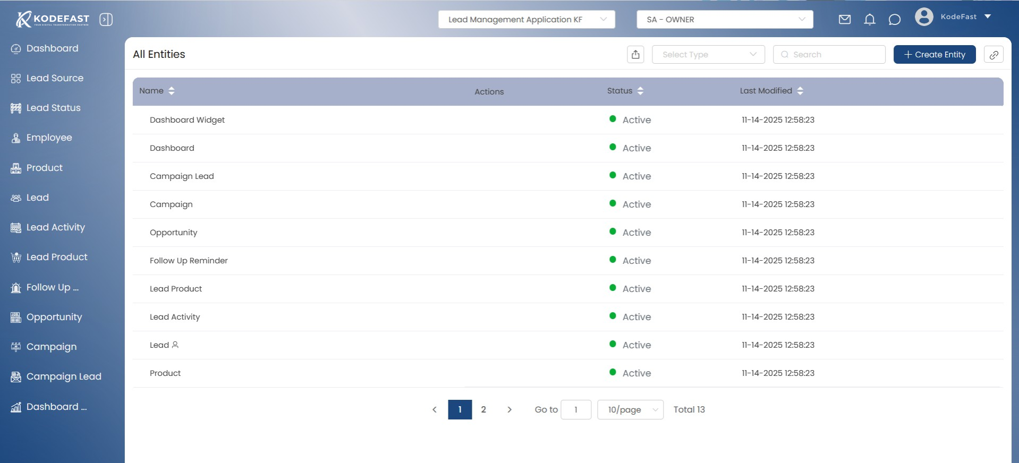Click the notification bell icon

(x=869, y=20)
